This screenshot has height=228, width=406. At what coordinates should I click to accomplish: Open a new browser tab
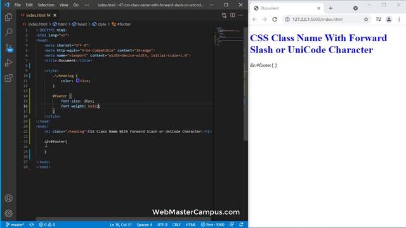(x=331, y=8)
